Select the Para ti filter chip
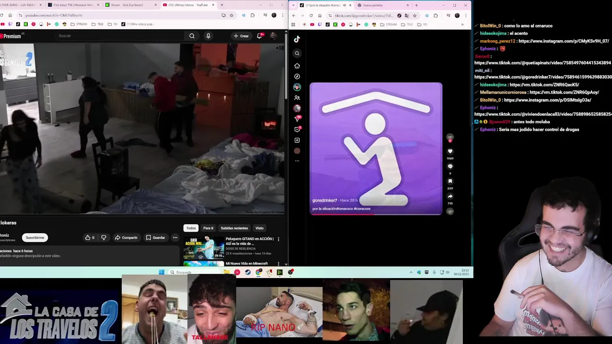The image size is (612, 344). tap(208, 228)
